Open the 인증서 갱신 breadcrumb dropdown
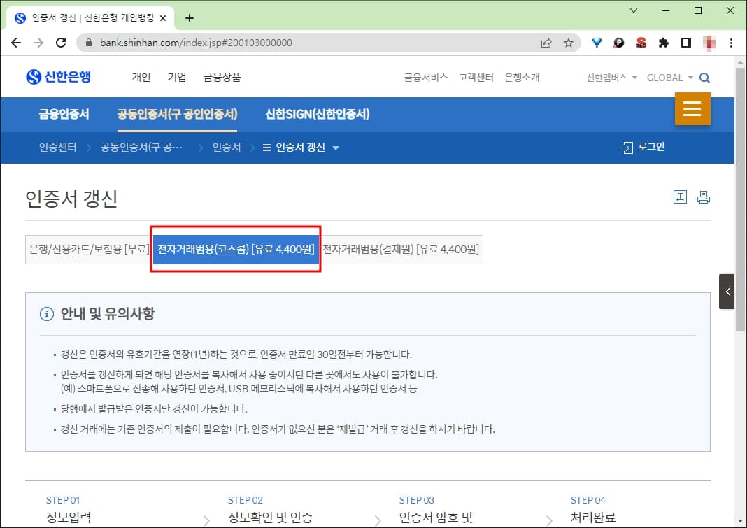Image resolution: width=747 pixels, height=528 pixels. click(300, 148)
